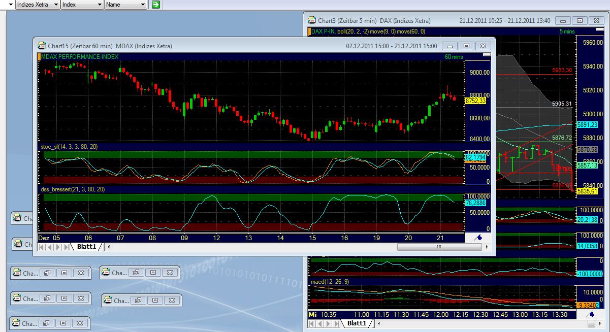The image size is (610, 332).
Task: Click the yellow 8752,33 price label
Action: 476,101
